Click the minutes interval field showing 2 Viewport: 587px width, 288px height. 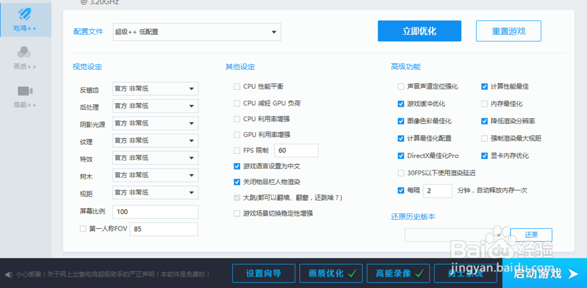pos(438,191)
